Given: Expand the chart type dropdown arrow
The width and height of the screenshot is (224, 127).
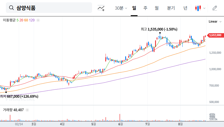Looking at the screenshot, I should (204, 8).
